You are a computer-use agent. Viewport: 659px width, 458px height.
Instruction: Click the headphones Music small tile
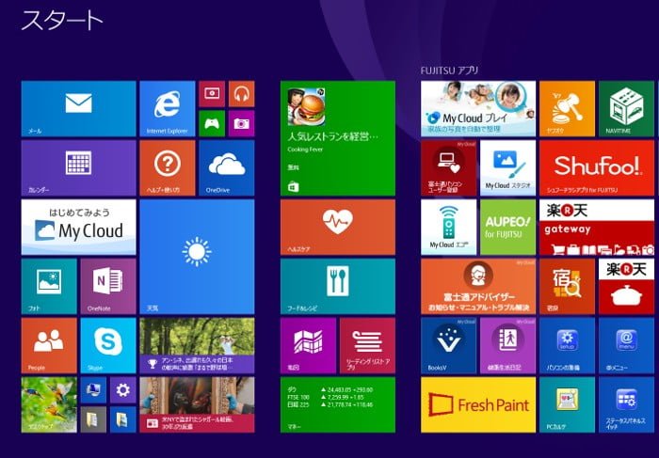tap(241, 94)
